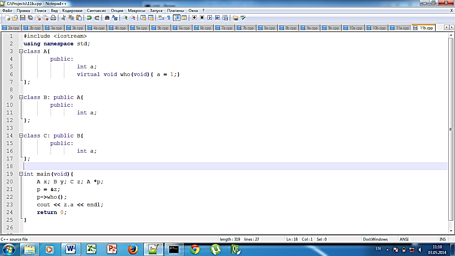
Task: Open the Qt icon in the taskbar
Action: tap(236, 249)
